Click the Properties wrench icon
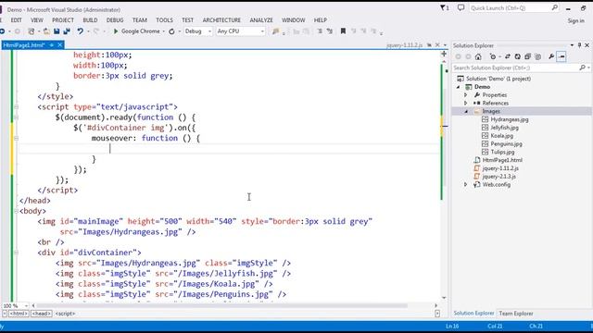 (551, 56)
